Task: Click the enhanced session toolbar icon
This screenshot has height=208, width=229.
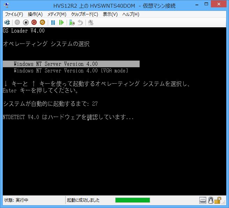Action: pos(91,22)
